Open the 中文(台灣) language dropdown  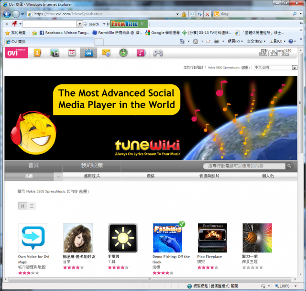tap(275, 67)
